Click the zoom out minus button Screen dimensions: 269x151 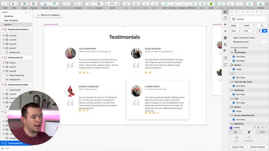[x=107, y=4]
